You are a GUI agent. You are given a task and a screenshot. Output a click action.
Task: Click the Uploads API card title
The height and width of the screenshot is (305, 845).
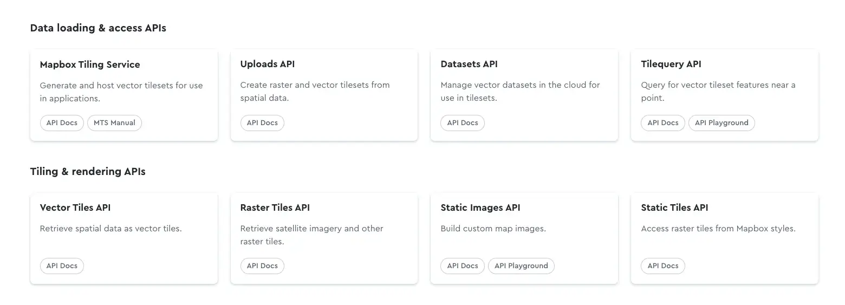[268, 64]
